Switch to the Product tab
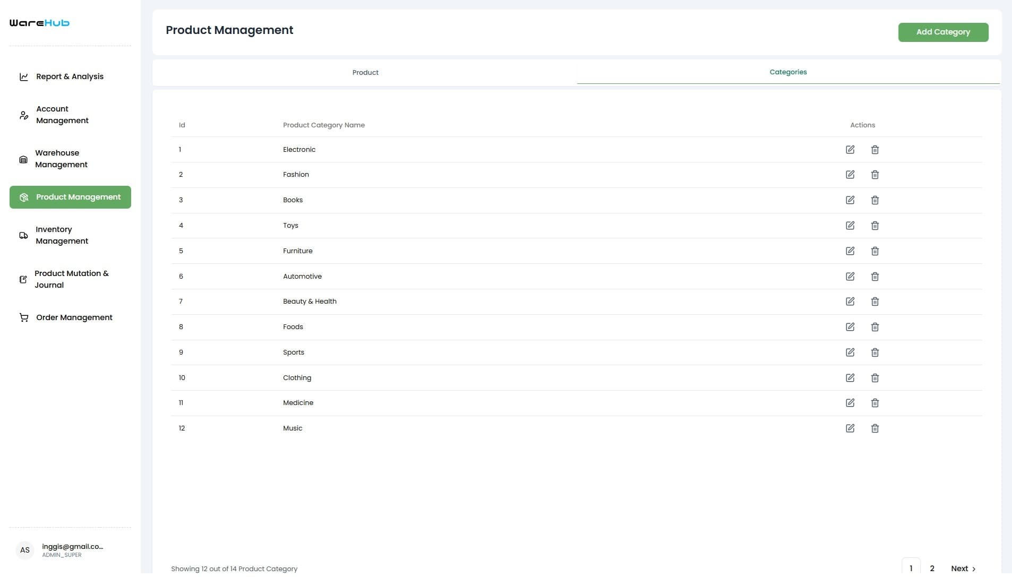 point(365,72)
